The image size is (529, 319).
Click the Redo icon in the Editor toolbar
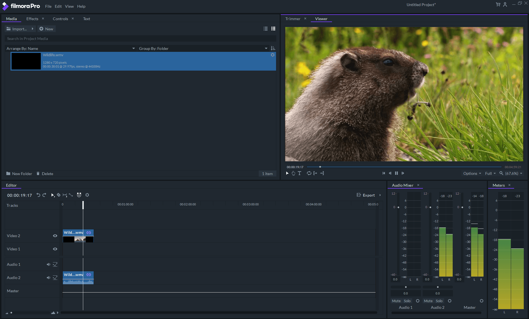tap(44, 195)
